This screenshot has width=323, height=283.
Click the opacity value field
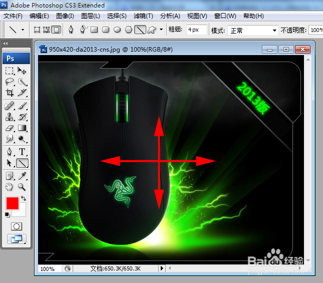click(316, 30)
